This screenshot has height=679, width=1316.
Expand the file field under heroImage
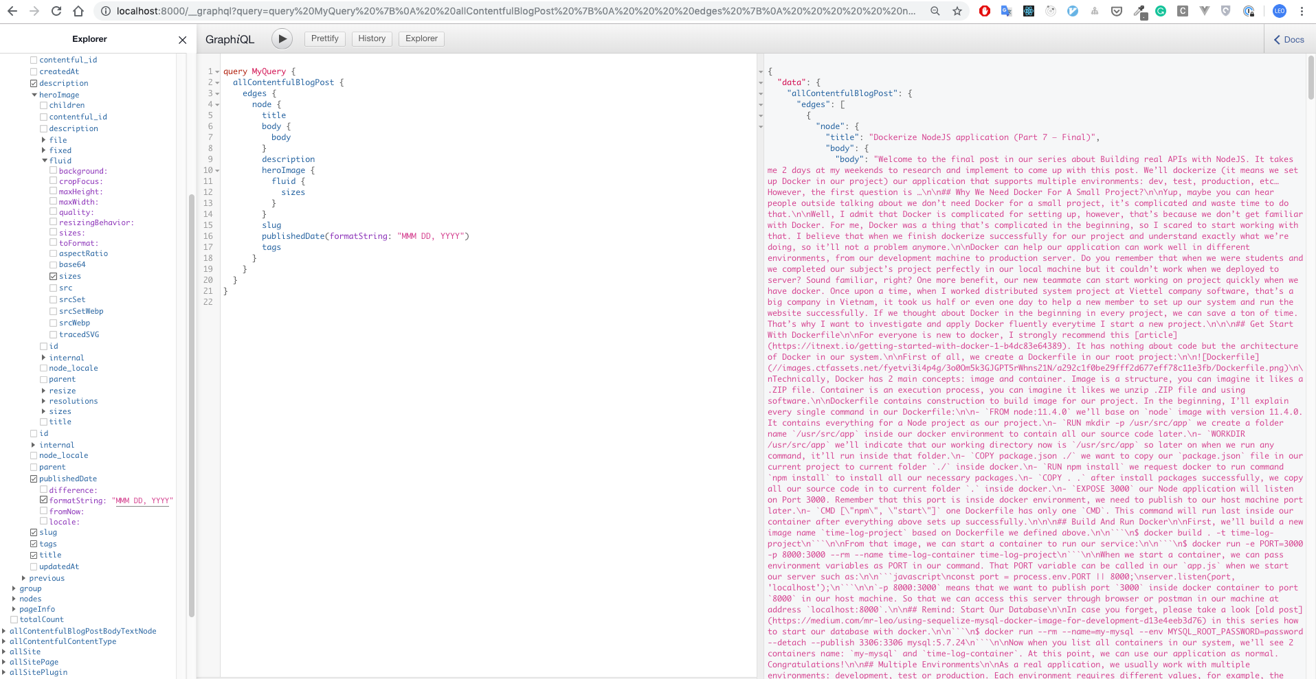click(x=43, y=139)
